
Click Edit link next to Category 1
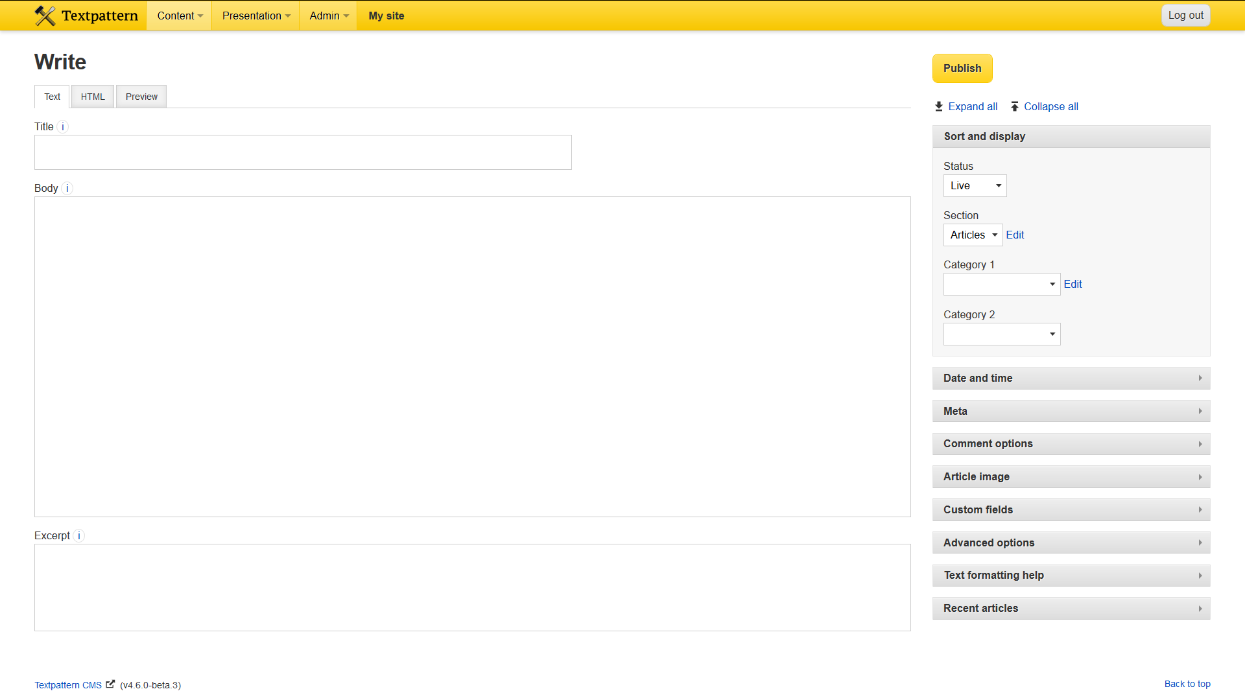(1073, 284)
